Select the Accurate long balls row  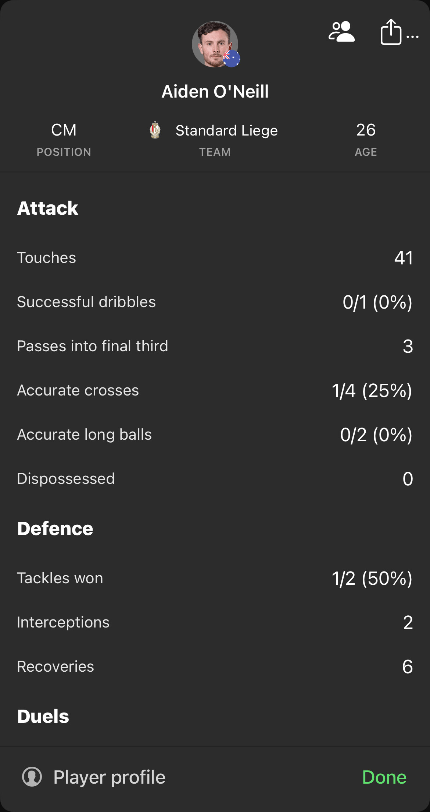pos(215,435)
